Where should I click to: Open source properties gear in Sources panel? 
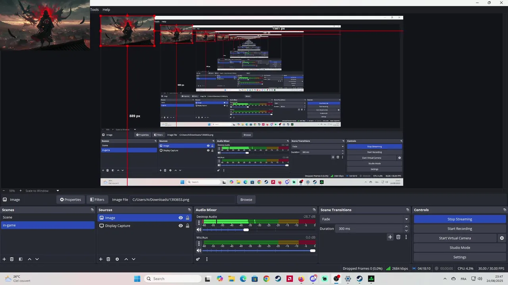click(x=117, y=259)
